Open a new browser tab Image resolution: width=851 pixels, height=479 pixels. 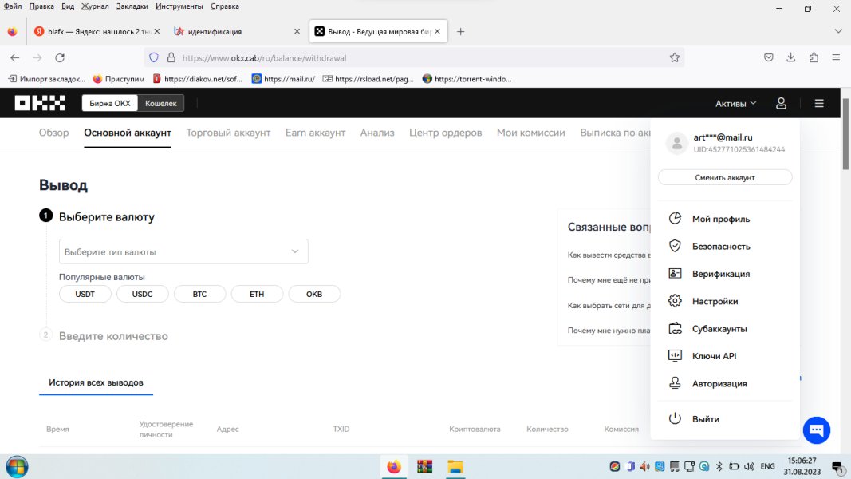(460, 31)
